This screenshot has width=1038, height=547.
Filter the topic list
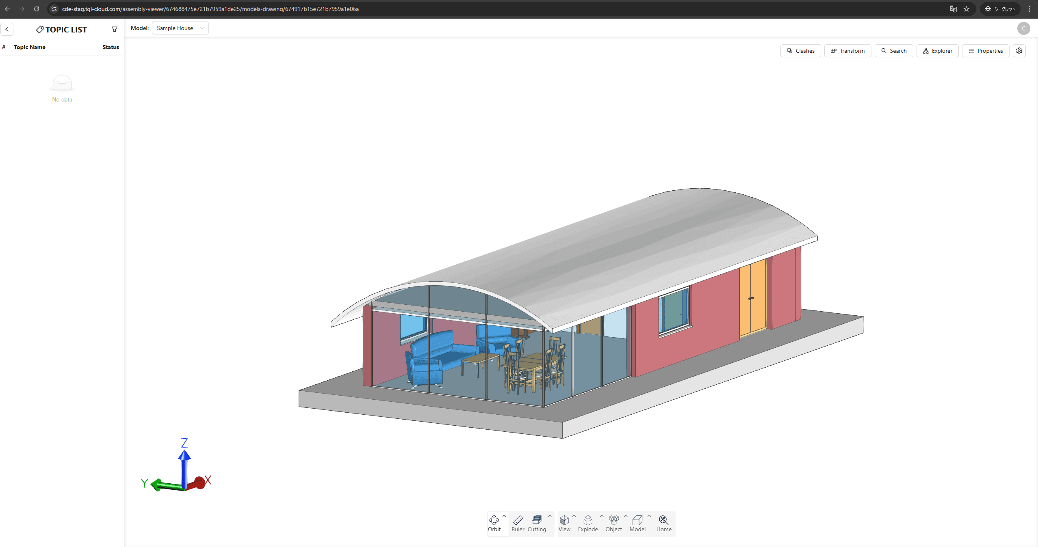tap(115, 29)
